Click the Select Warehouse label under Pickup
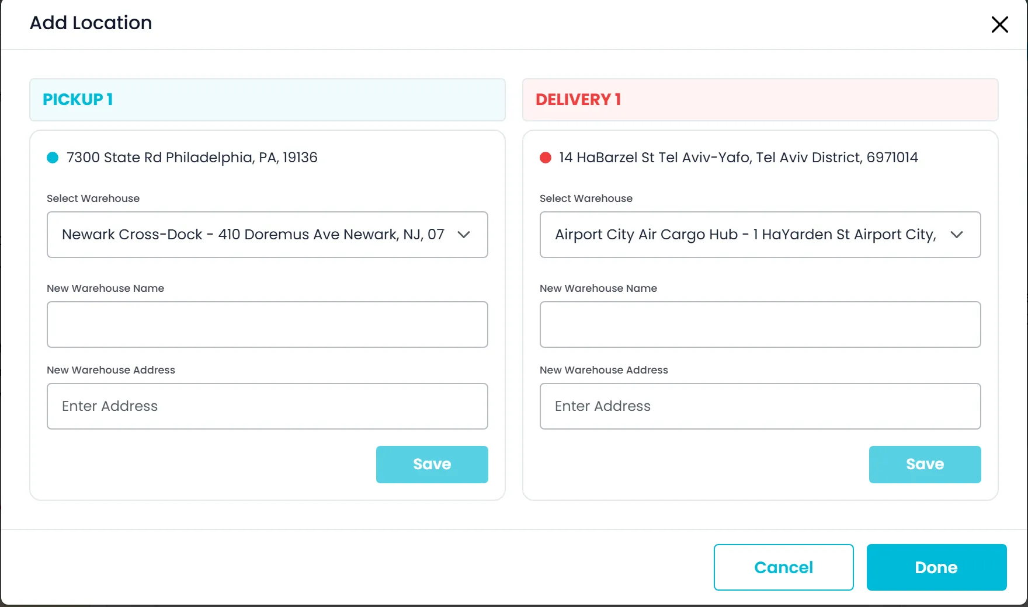Screen dimensions: 1028x607 (x=93, y=198)
